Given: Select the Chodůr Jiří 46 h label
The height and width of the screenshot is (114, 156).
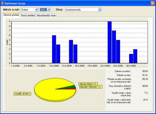Looking at the screenshot, I should point(22,94).
